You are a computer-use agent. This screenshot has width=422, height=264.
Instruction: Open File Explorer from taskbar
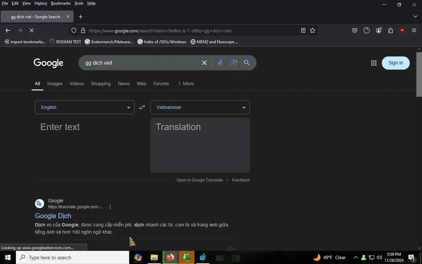point(154,257)
